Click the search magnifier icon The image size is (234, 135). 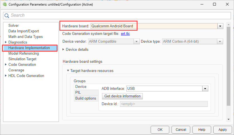coord(7,15)
